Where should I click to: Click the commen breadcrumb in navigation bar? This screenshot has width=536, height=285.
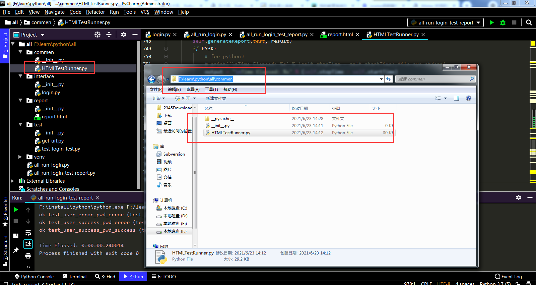click(41, 22)
